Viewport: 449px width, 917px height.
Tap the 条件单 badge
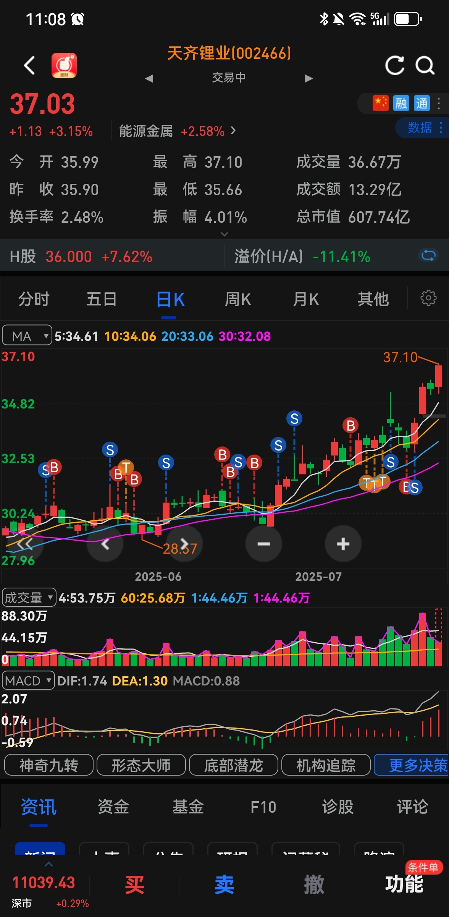coord(423,867)
